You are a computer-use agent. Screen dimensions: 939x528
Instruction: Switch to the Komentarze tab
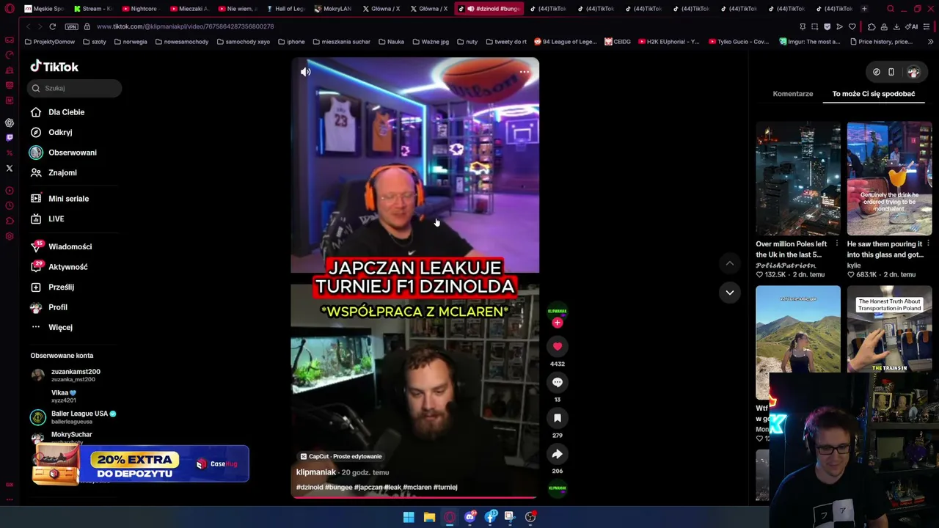[x=792, y=94]
